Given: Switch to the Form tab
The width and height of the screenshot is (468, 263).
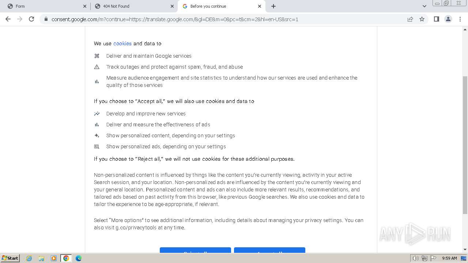Looking at the screenshot, I should click(44, 6).
